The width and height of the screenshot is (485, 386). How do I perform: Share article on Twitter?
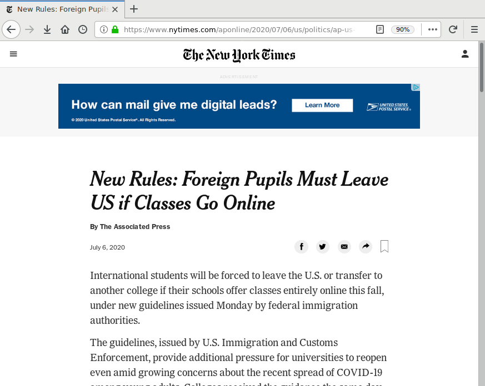point(323,247)
